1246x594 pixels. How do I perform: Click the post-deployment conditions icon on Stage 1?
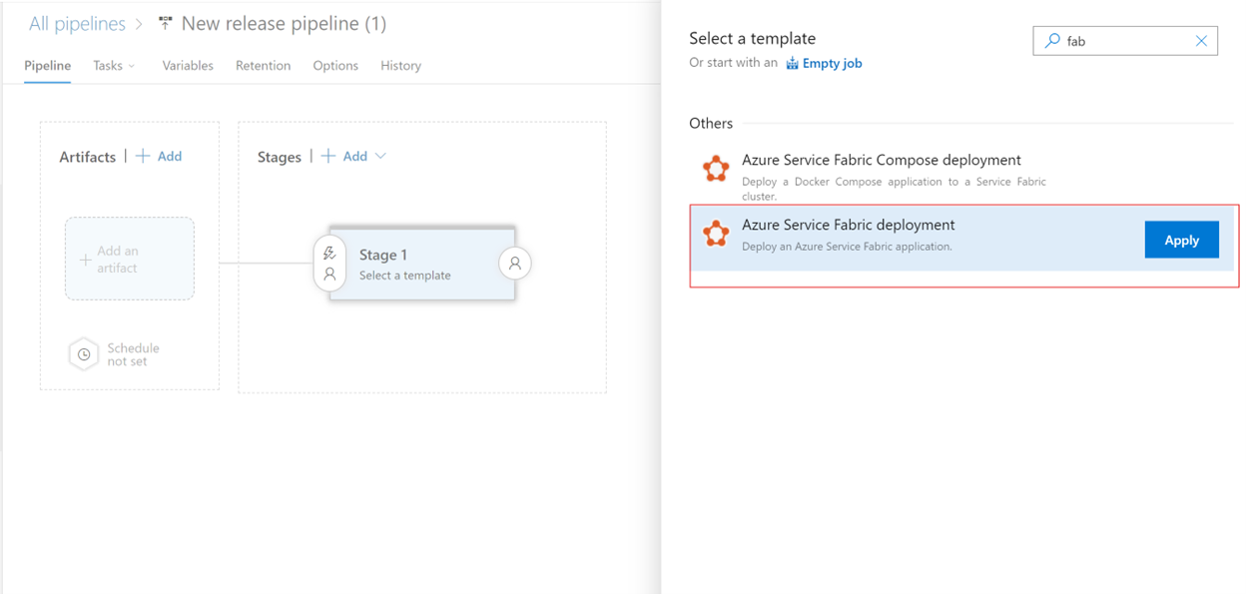click(x=514, y=263)
